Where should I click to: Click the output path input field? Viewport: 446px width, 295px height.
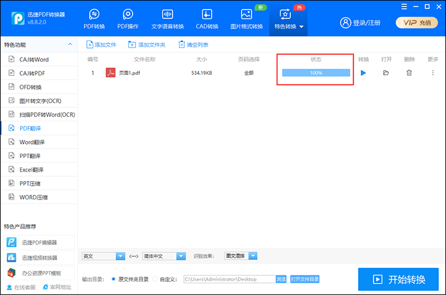[230, 279]
